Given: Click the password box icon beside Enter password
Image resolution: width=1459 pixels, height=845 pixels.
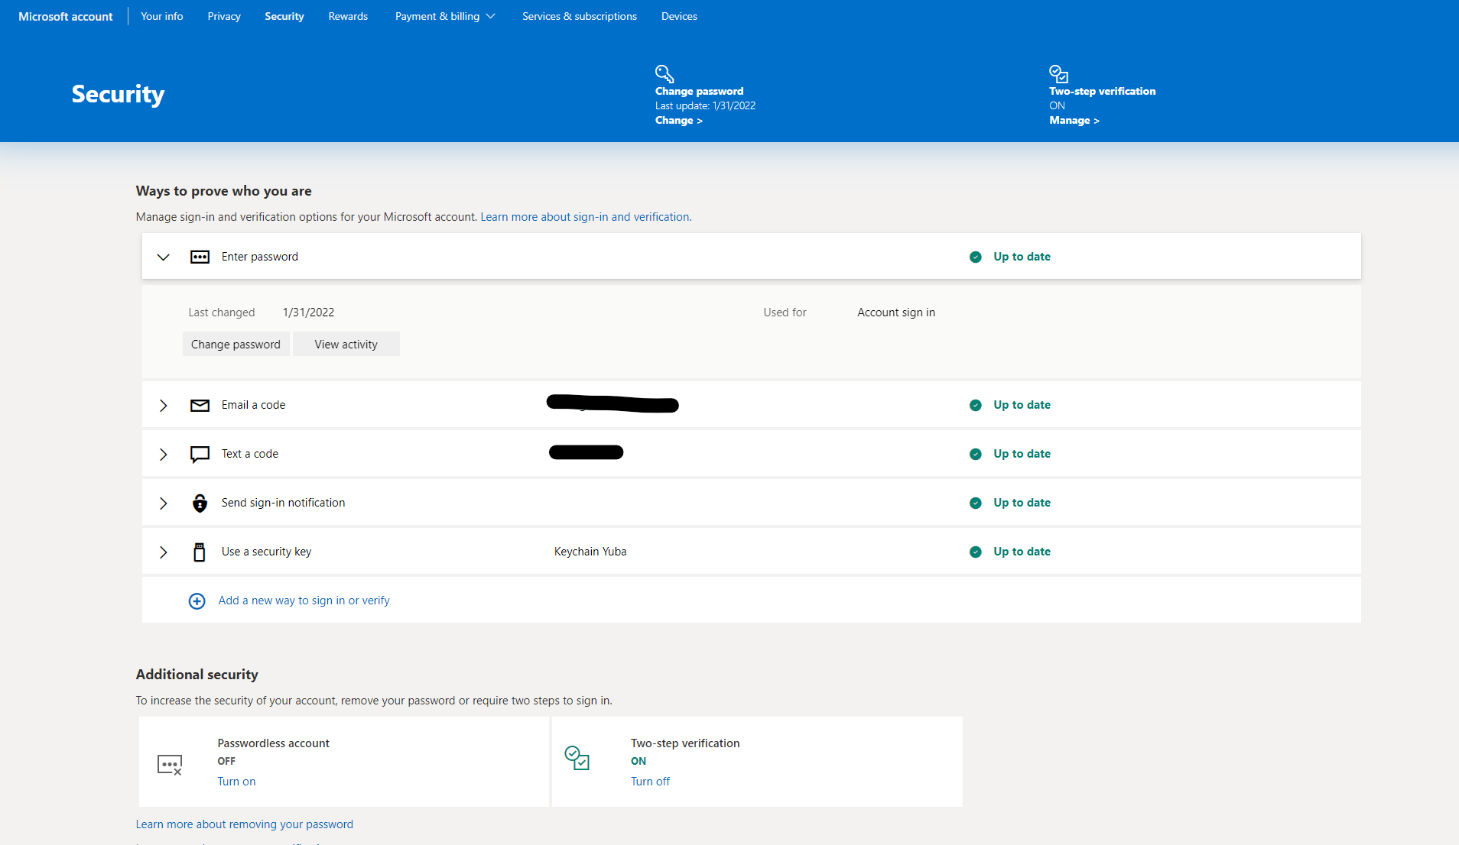Looking at the screenshot, I should [200, 257].
